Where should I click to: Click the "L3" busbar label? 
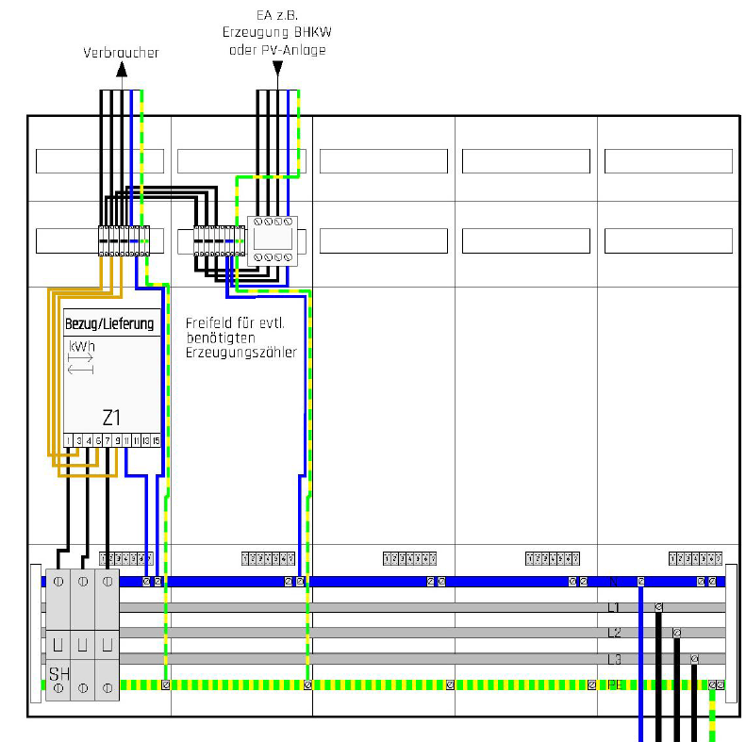614,659
